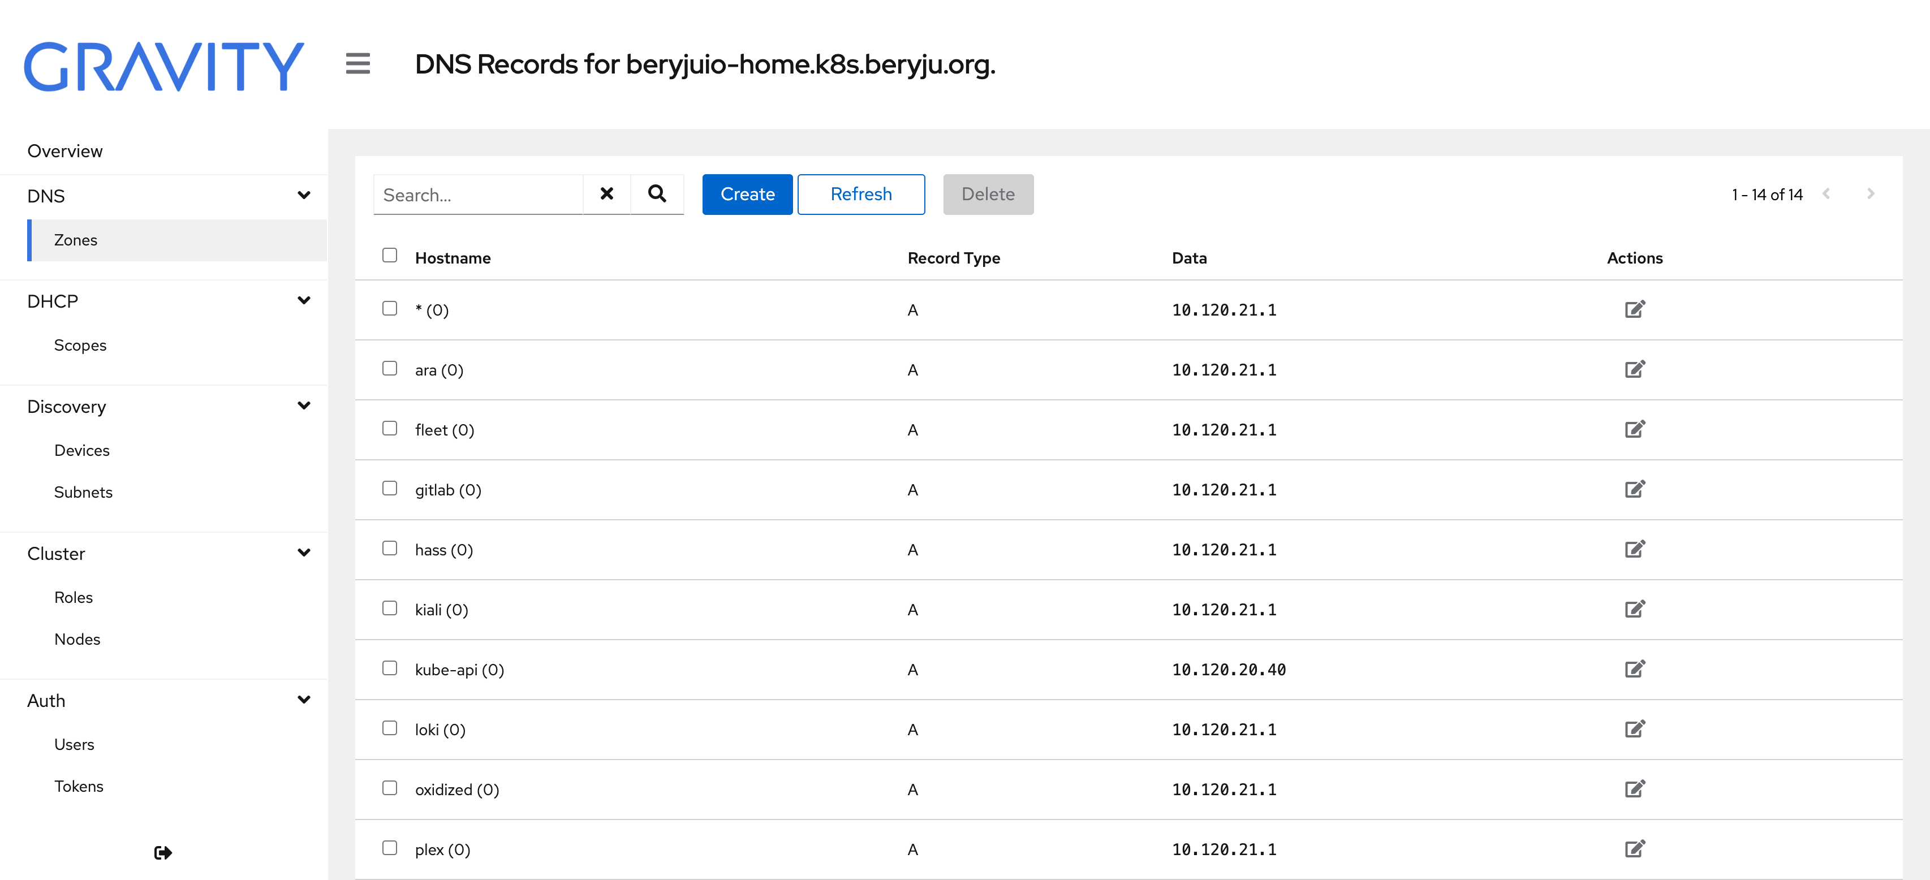The image size is (1930, 880).
Task: Collapse the Cluster section chevron
Action: [x=303, y=554]
